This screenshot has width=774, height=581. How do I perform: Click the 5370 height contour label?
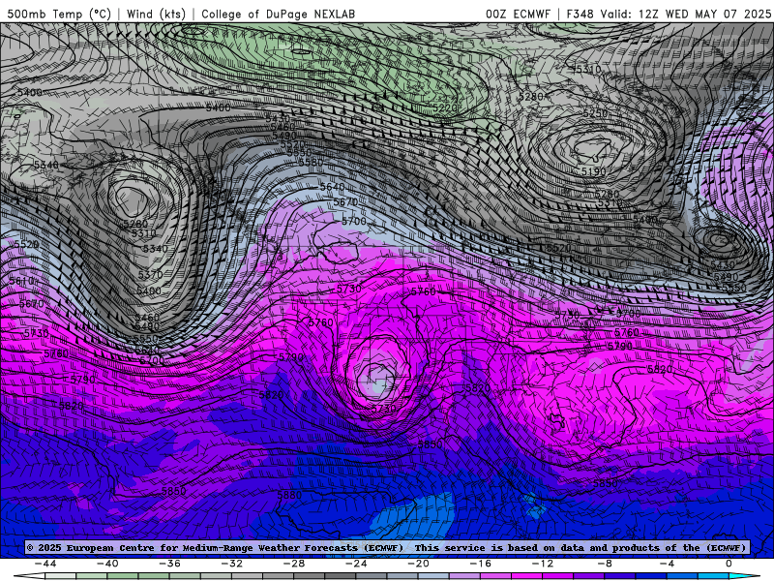point(151,275)
